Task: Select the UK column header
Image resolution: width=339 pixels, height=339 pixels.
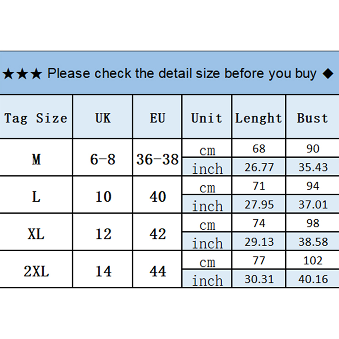Action: coord(103,117)
